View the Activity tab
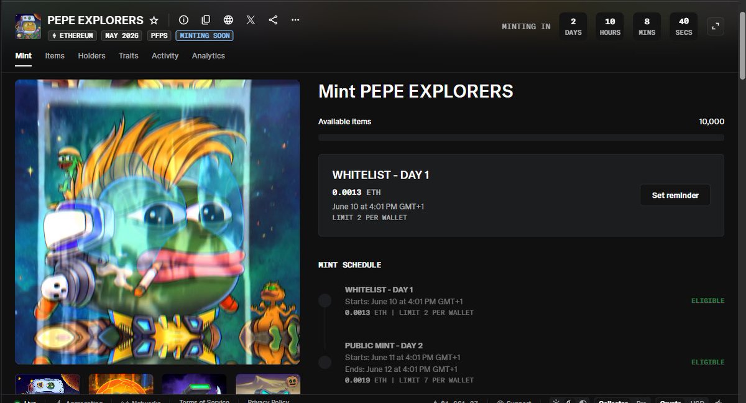 (x=165, y=56)
